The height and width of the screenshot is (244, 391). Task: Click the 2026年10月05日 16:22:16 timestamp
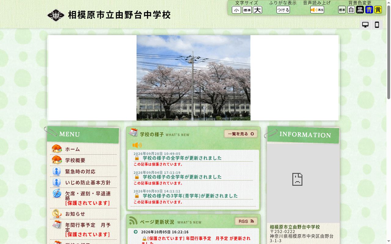[165, 232]
